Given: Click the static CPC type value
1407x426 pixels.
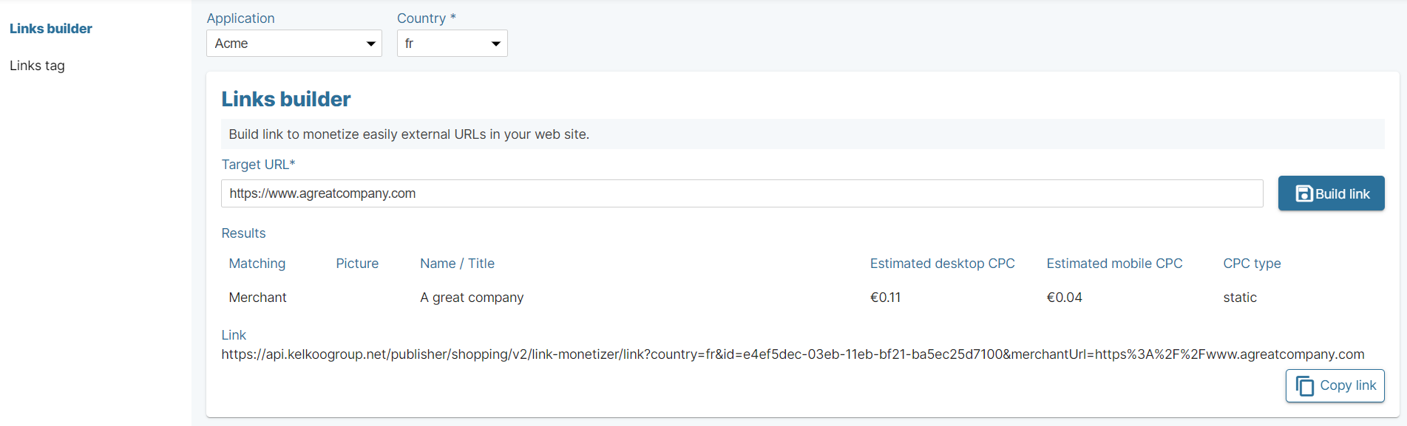Looking at the screenshot, I should coord(1240,298).
